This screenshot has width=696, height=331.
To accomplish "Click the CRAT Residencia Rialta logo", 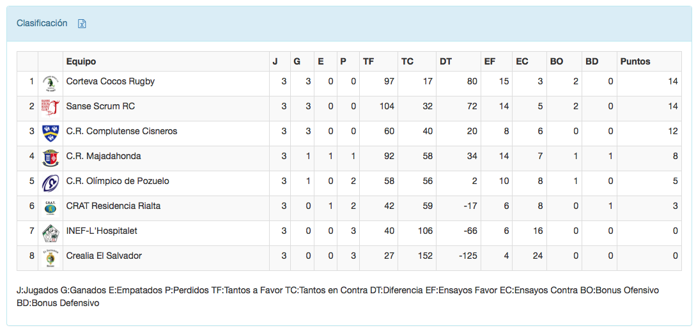I will tap(50, 208).
